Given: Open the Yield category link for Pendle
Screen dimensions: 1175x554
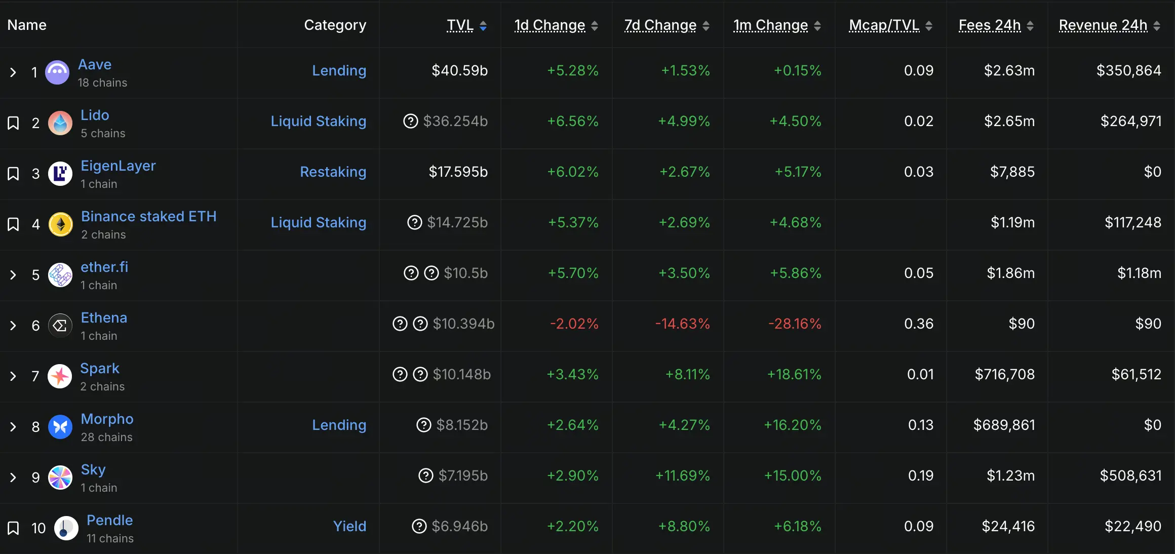Looking at the screenshot, I should 349,527.
